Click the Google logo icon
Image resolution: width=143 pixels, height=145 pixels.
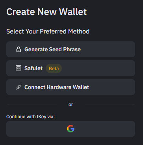pyautogui.click(x=71, y=129)
